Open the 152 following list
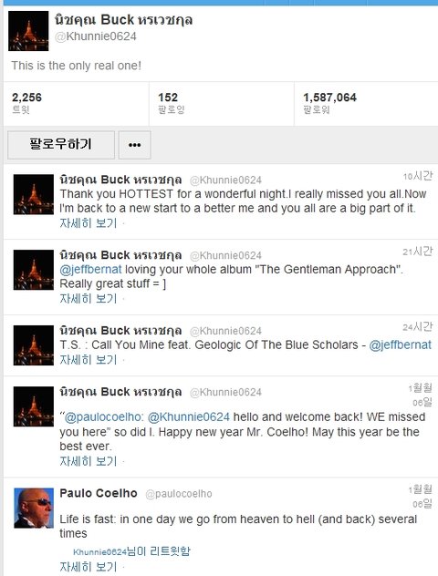This screenshot has width=438, height=576. point(171,103)
